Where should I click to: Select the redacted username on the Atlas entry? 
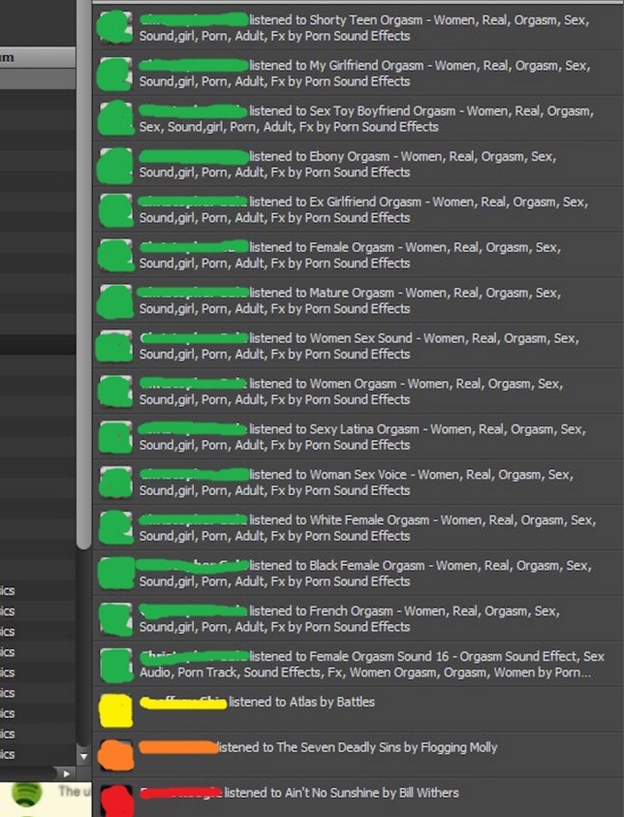(183, 702)
